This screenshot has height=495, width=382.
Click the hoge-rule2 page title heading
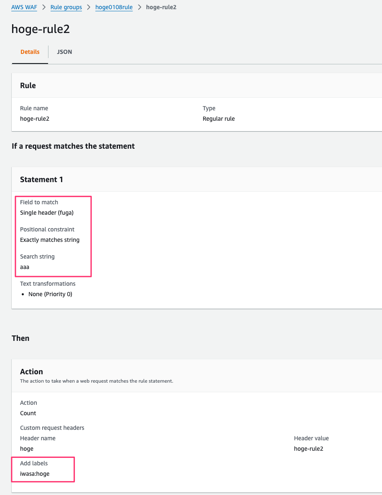41,29
